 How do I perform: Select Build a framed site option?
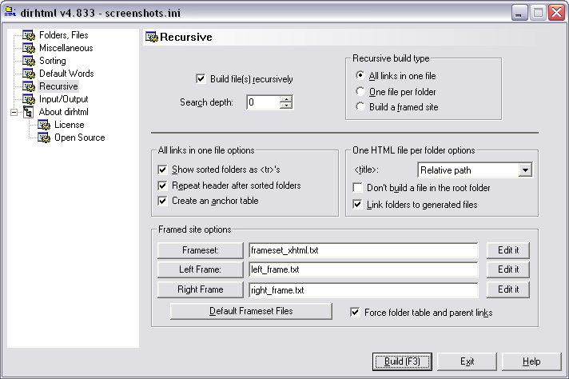(x=360, y=106)
